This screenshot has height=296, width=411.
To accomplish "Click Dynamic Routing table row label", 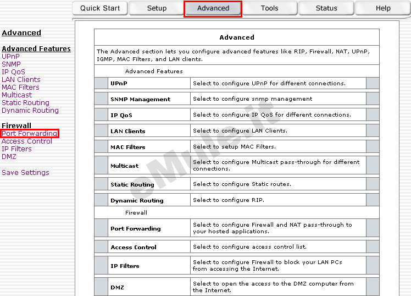I will 137,201.
